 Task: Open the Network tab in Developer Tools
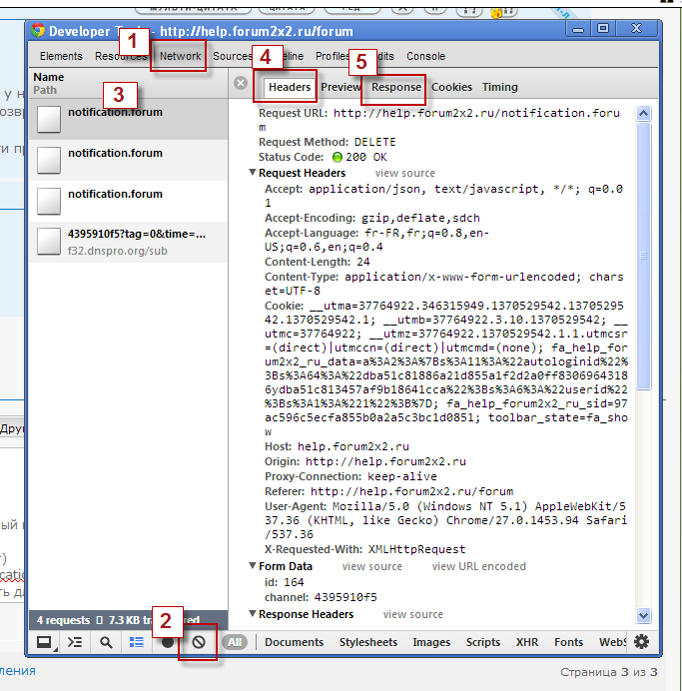[180, 56]
